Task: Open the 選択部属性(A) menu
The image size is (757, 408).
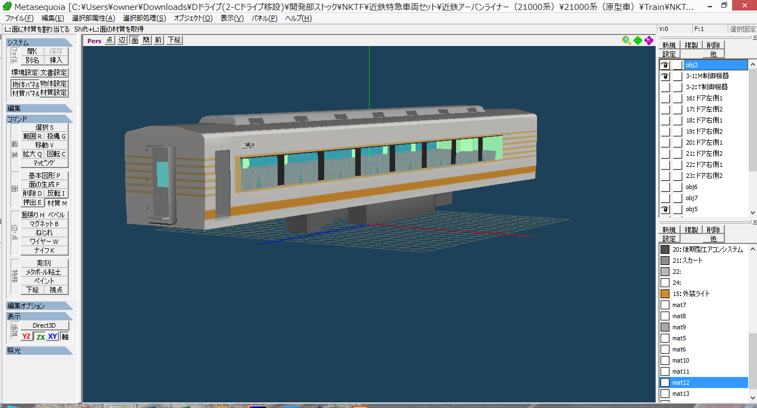Action: click(x=94, y=18)
